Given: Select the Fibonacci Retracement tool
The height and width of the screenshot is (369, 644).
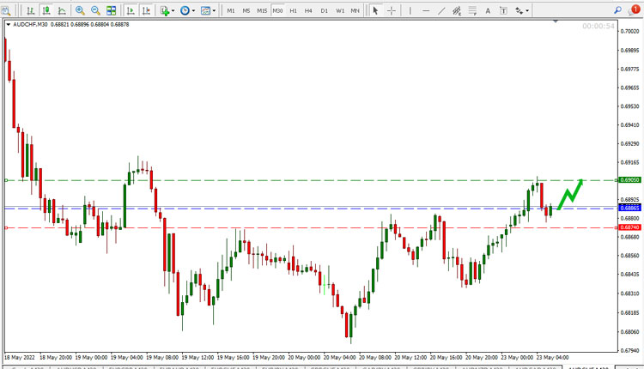Looking at the screenshot, I should [x=472, y=10].
